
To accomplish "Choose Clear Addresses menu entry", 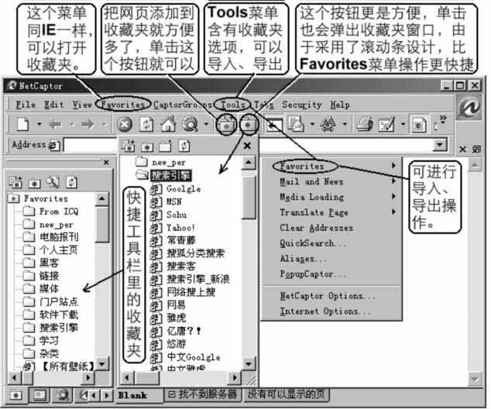I will (332, 228).
